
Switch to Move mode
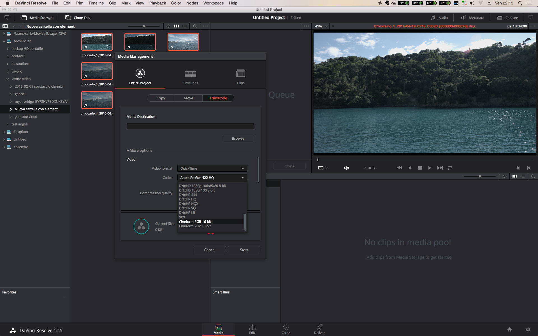point(188,98)
